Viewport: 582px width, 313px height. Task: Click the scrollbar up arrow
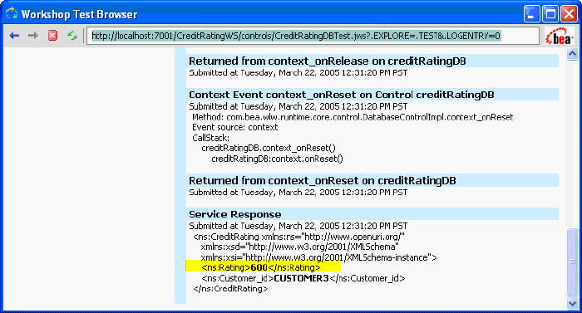point(572,54)
